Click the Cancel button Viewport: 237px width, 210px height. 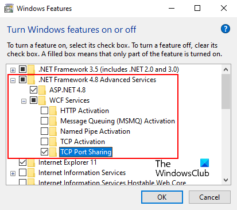click(209, 197)
